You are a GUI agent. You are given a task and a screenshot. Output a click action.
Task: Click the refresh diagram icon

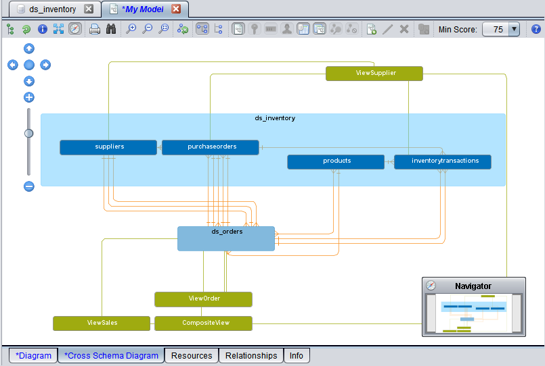click(x=26, y=29)
